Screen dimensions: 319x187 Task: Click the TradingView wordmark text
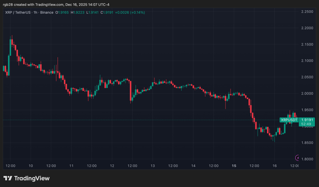point(32,179)
